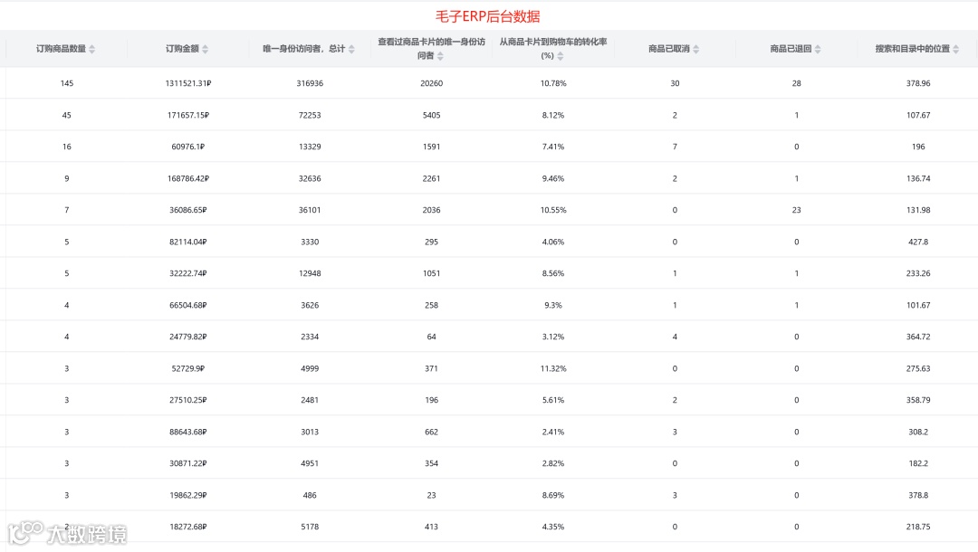Select the row with amount 18272.68₽
Image resolution: width=978 pixels, height=552 pixels.
[489, 527]
